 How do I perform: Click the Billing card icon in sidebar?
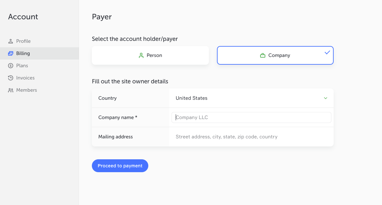[x=11, y=53]
